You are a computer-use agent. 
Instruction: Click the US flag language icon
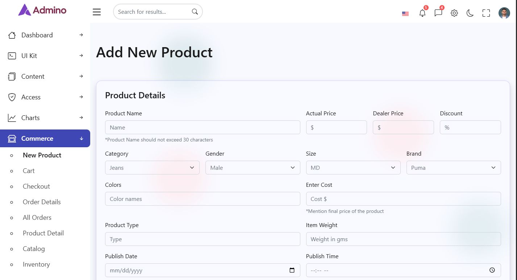coord(405,14)
